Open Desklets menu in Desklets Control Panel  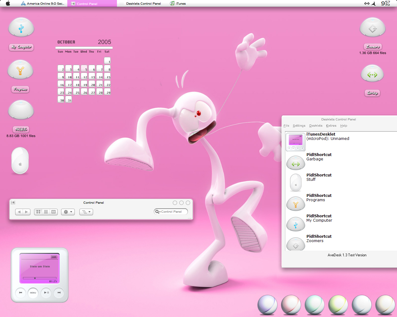[316, 126]
